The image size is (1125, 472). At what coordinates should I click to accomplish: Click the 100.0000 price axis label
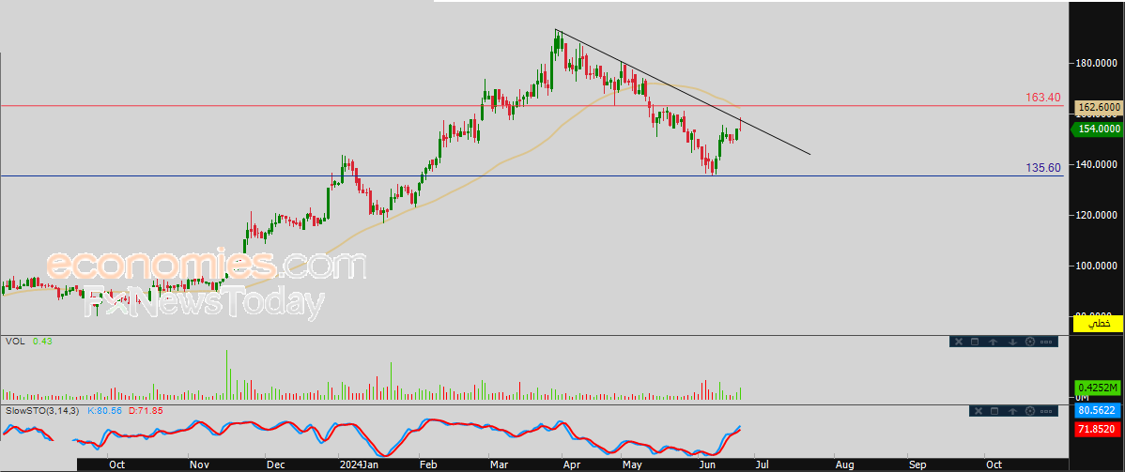coord(1098,266)
